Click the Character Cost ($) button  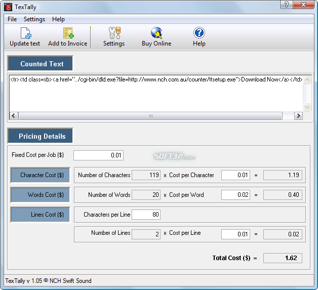40,175
